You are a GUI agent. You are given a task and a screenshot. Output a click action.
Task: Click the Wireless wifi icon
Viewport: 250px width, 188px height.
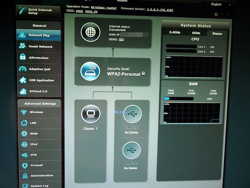pos(24,112)
